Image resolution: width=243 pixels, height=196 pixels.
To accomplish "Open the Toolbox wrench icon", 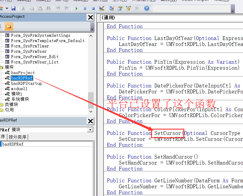I will (137, 8).
